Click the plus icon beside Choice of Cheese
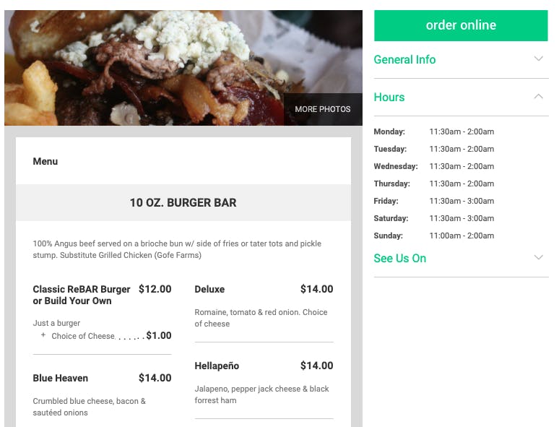Screen dimensions: 559x427 point(43,335)
